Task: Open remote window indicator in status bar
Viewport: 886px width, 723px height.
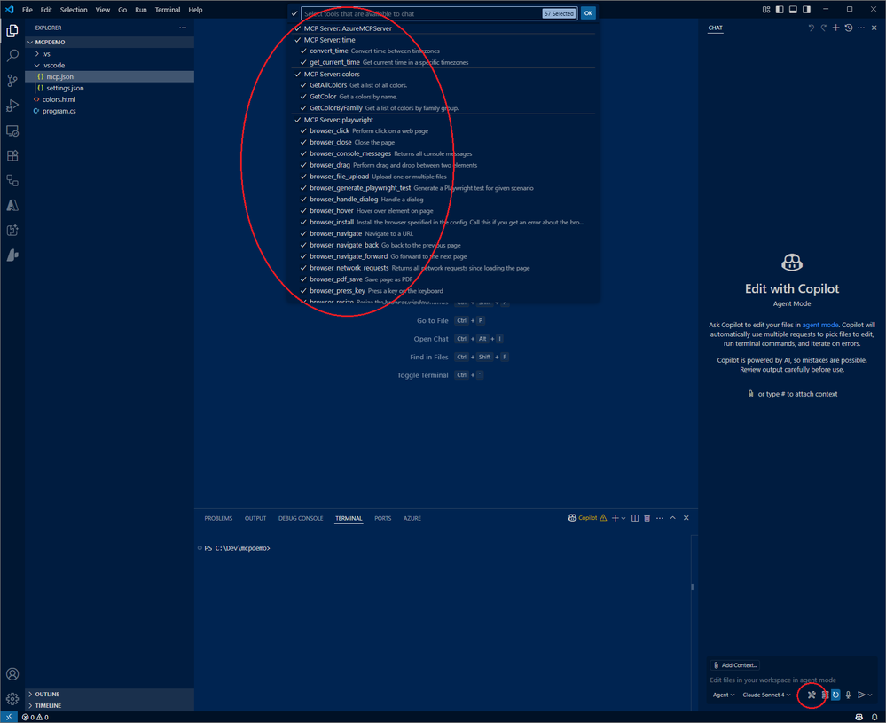Action: (9, 717)
